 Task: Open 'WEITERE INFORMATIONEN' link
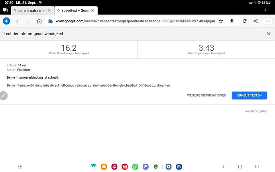pos(206,95)
